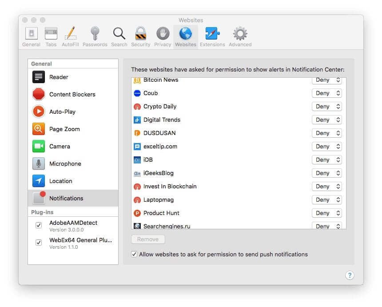Viewport: 382px width, 307px height.
Task: Select the Auto-Play icon
Action: point(39,112)
